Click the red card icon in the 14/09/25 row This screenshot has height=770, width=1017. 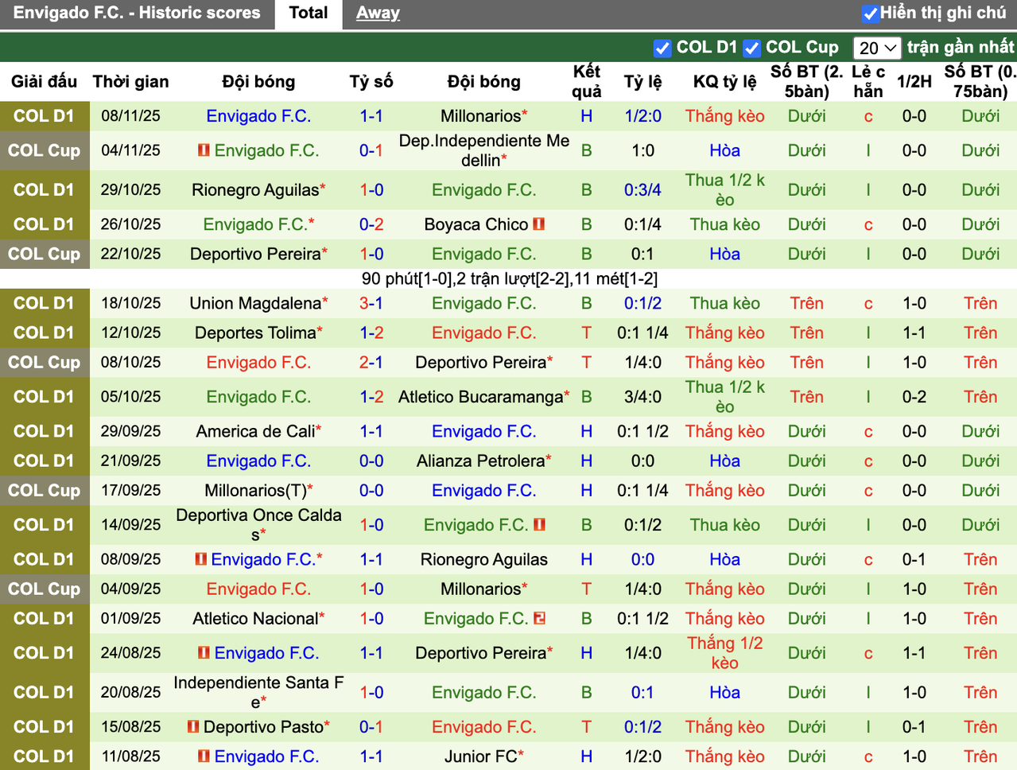coord(540,525)
